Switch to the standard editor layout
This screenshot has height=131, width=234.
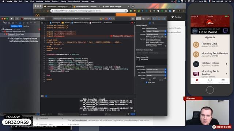pos(139,19)
